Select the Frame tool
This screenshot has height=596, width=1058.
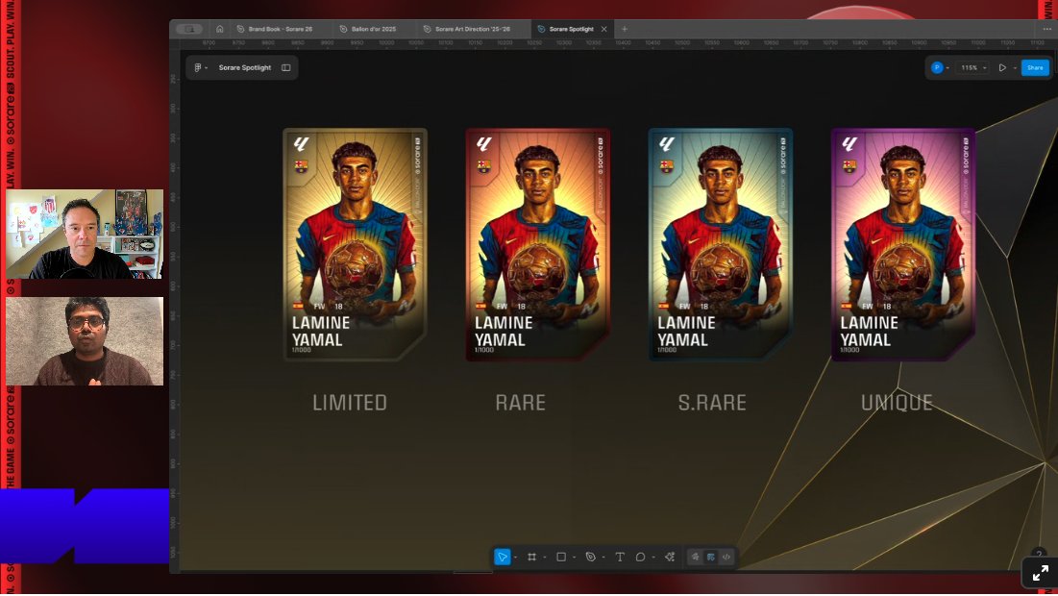(531, 557)
